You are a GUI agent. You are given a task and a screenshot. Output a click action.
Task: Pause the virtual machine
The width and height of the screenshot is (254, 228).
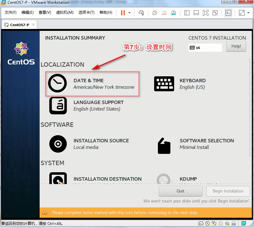[123, 12]
